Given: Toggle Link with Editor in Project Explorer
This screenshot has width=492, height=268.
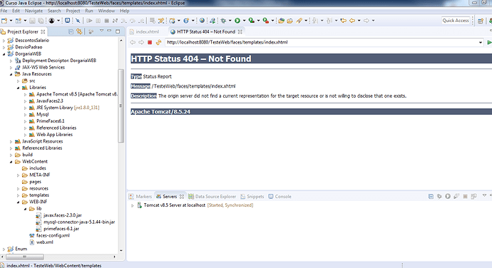Looking at the screenshot, I should [79, 31].
